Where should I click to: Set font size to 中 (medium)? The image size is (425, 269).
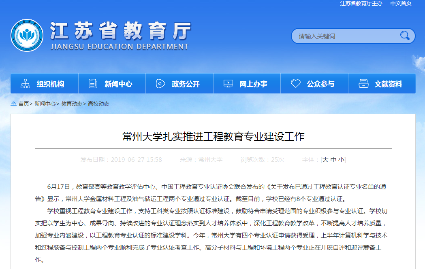(x=333, y=160)
